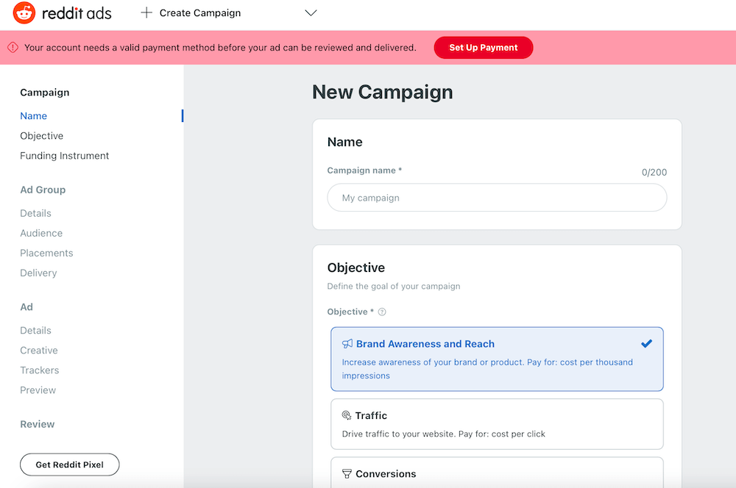
Task: Click 'Define the goal of your campaign' text
Action: 394,286
